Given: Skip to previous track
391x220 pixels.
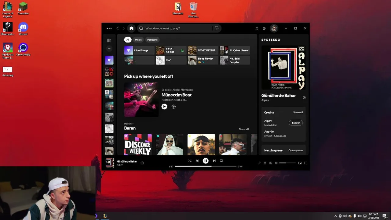Looking at the screenshot, I should (197, 161).
